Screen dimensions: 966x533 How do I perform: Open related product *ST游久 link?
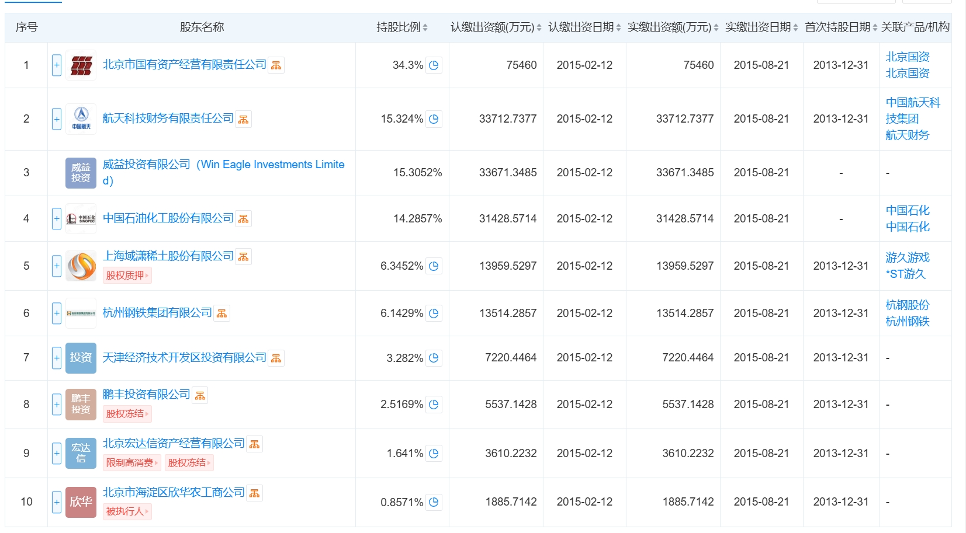point(906,274)
